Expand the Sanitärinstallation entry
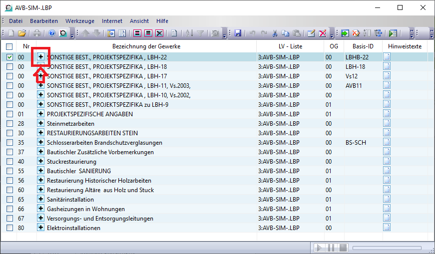This screenshot has width=435, height=254. coord(40,200)
